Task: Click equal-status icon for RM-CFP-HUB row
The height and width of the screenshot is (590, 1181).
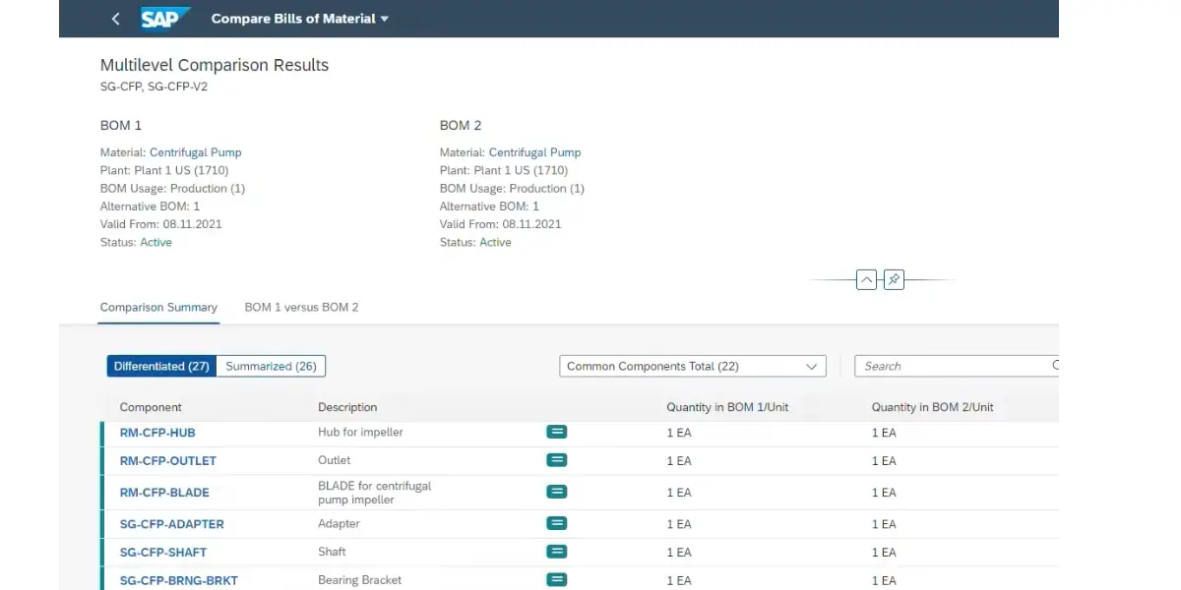Action: click(556, 433)
